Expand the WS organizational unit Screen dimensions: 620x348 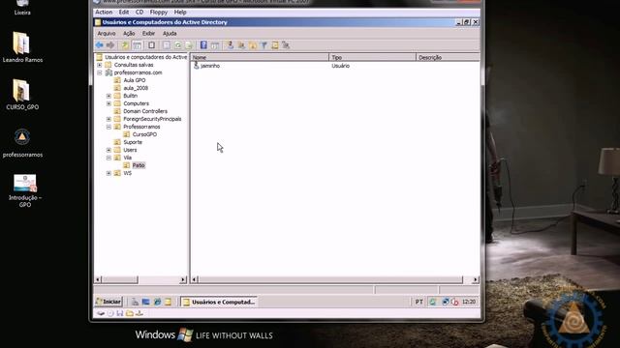coord(108,173)
